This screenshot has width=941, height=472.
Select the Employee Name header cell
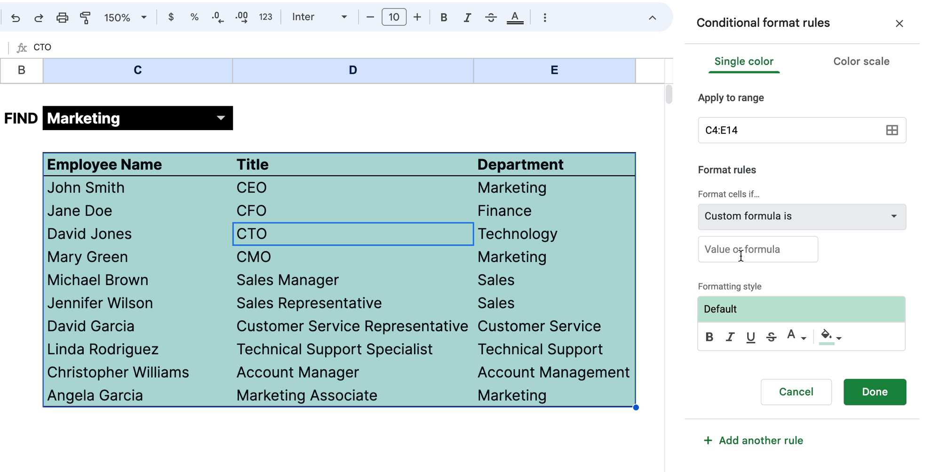point(138,164)
